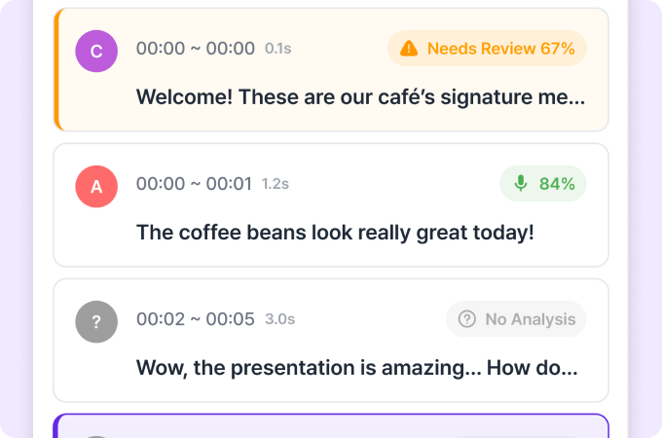Click the purple speaker C avatar

(96, 51)
